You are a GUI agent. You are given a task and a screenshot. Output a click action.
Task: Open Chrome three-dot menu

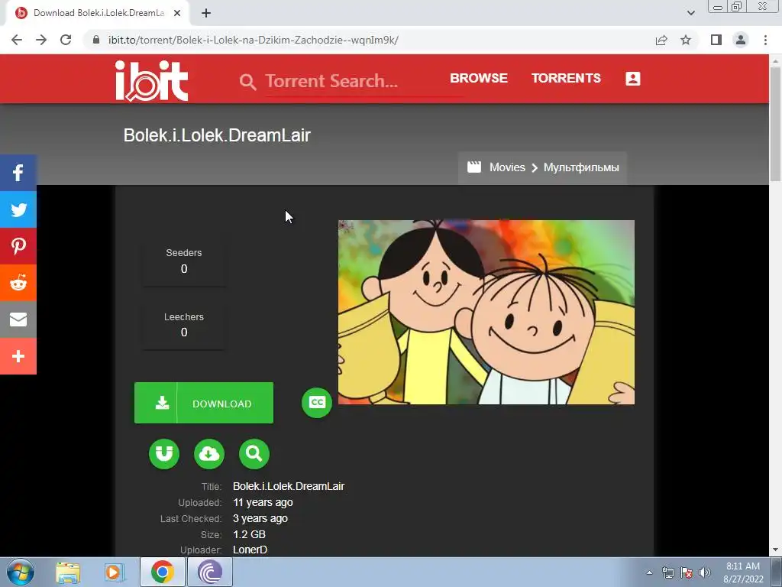765,40
